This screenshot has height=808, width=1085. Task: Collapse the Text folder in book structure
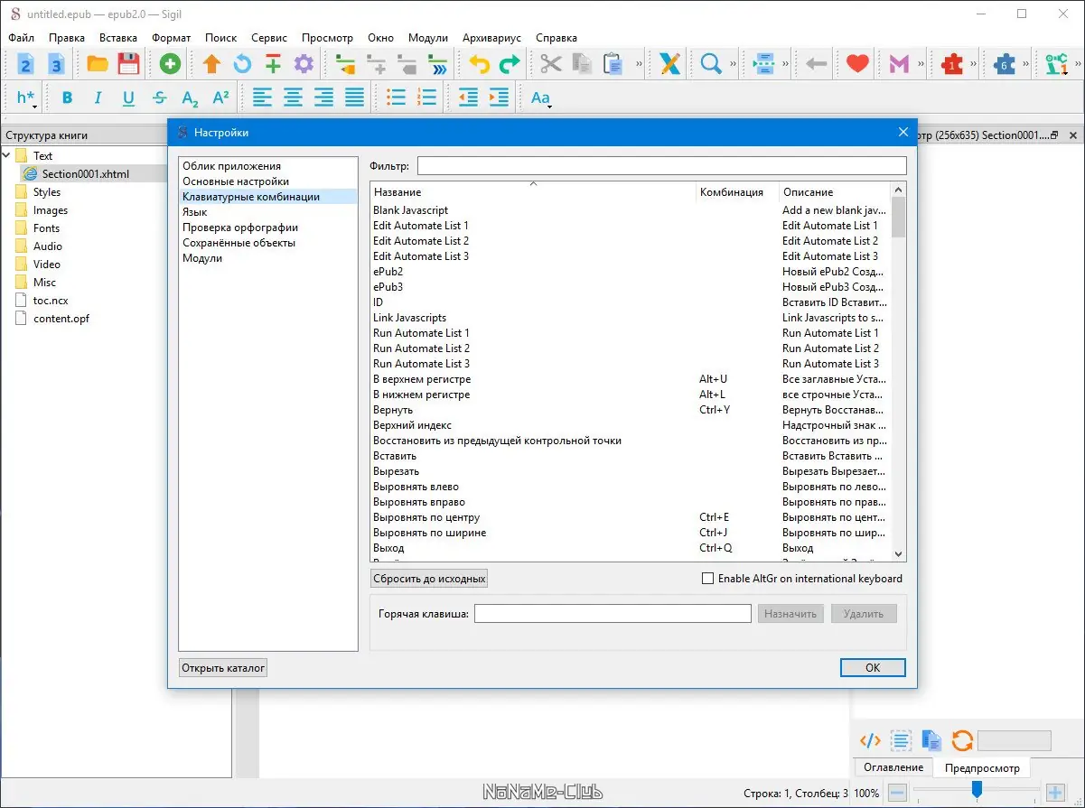(x=7, y=155)
